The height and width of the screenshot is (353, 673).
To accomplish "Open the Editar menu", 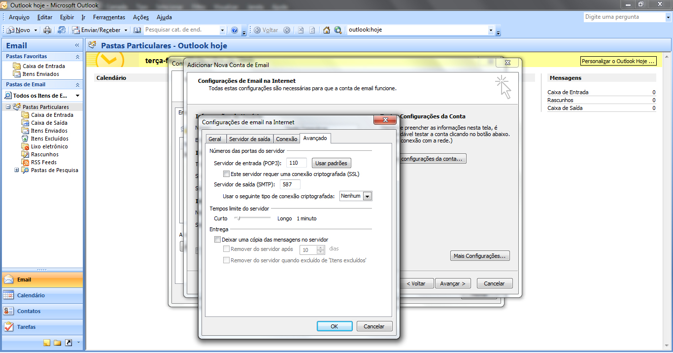I will coord(45,17).
